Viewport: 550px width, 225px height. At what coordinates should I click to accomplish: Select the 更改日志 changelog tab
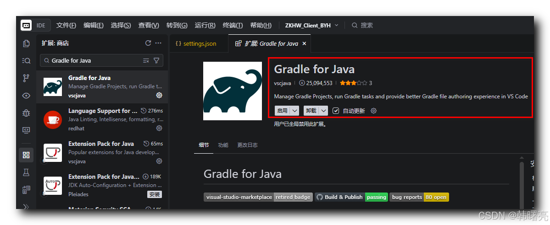point(247,145)
